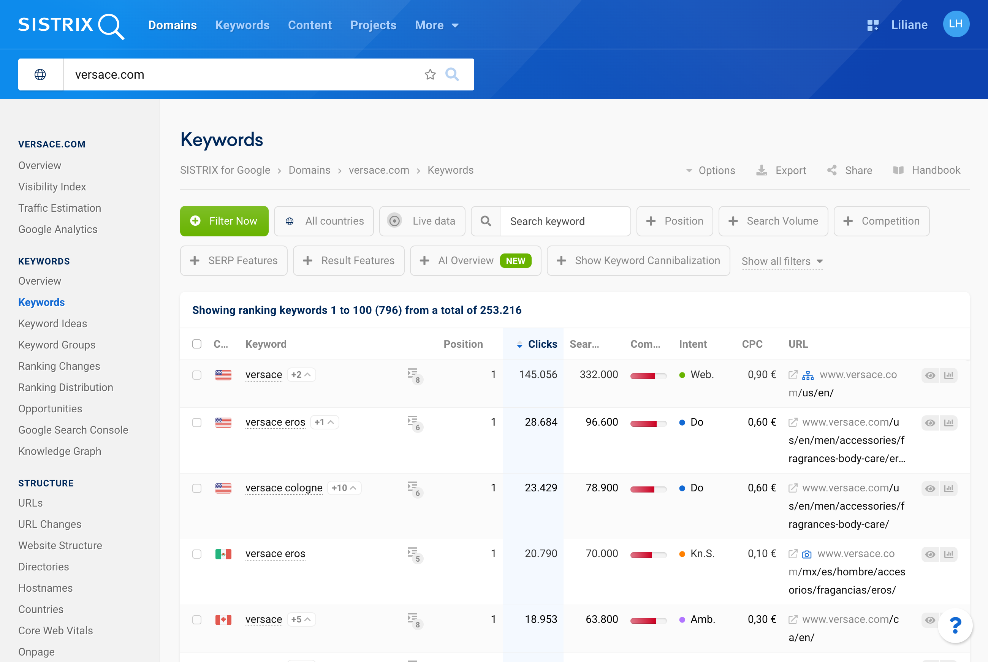Go to Content in top navigation
The height and width of the screenshot is (662, 988).
pos(310,25)
